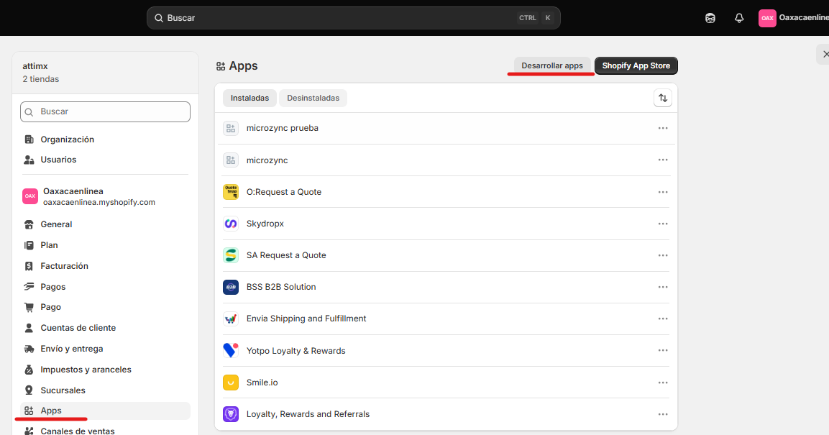The width and height of the screenshot is (829, 435).
Task: Open Oaxacaenlinea account avatar in top bar
Action: click(x=767, y=18)
